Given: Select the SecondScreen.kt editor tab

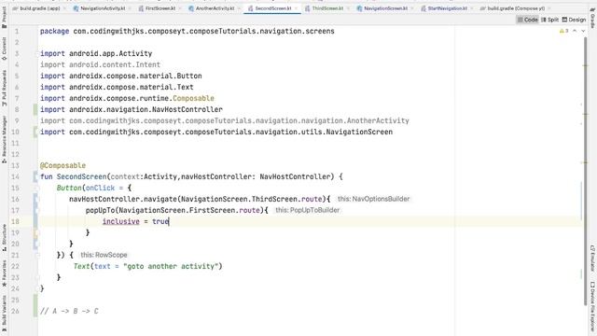Looking at the screenshot, I should click(x=273, y=8).
